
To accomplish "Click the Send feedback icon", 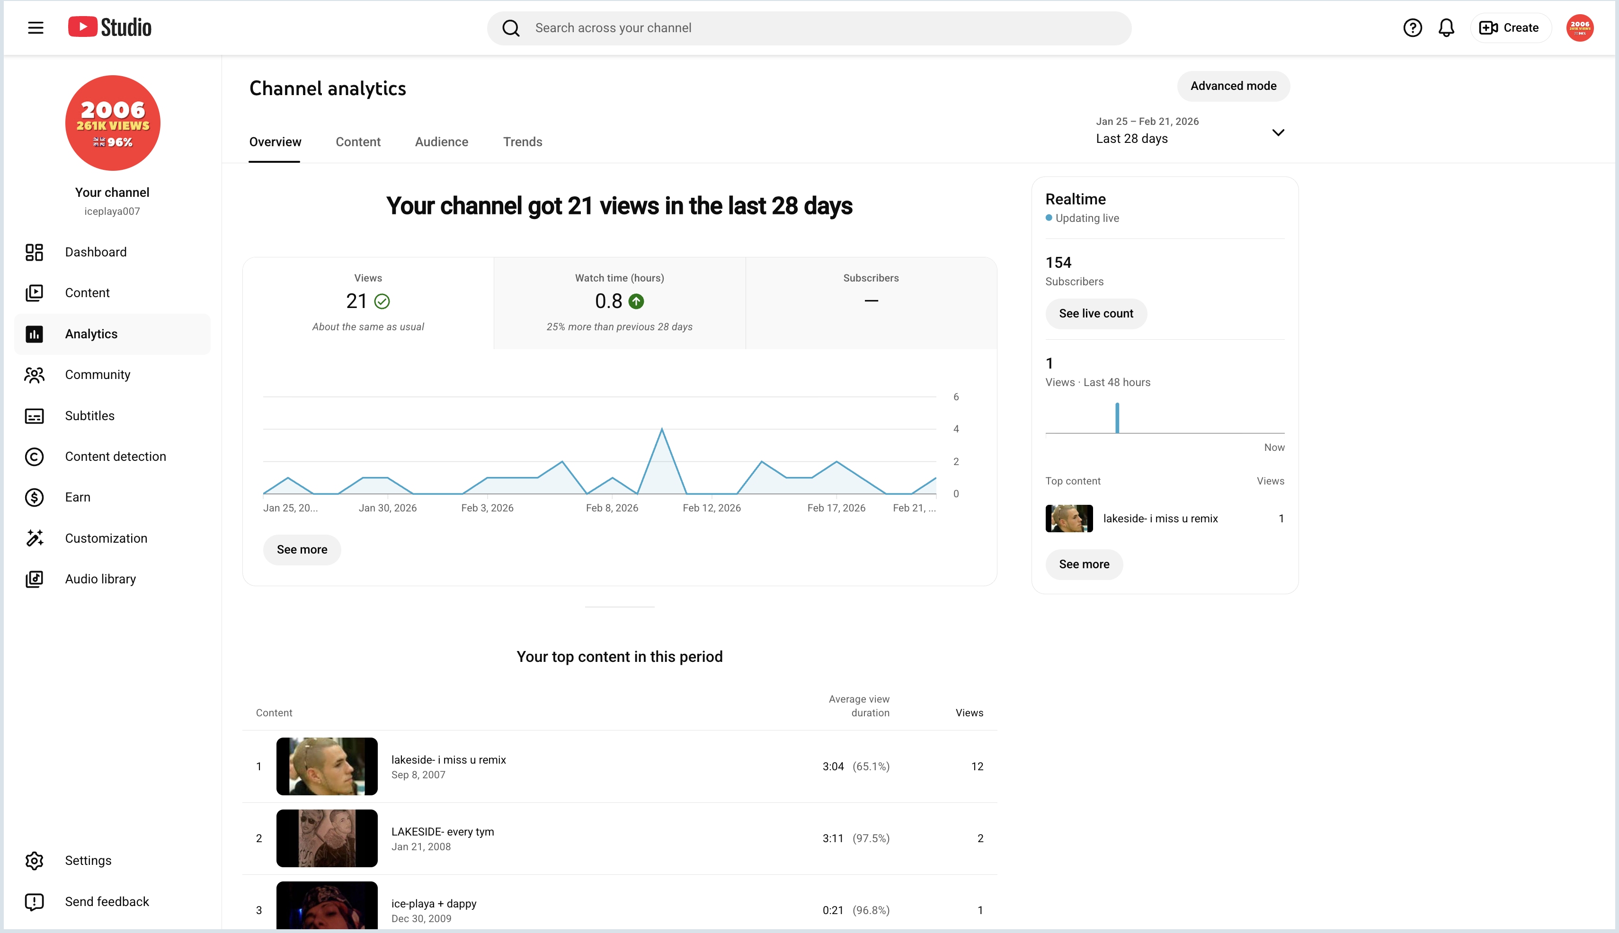I will (35, 902).
